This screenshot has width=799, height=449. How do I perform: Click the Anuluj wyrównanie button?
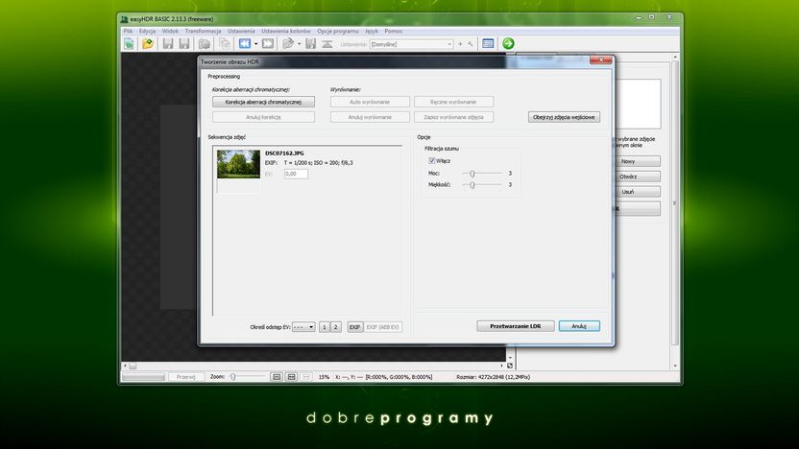[x=370, y=117]
